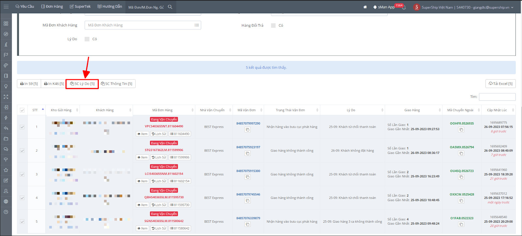Click the expand arrows icon in the sidebar
Screen dimensions: 522x236
[x=6, y=97]
